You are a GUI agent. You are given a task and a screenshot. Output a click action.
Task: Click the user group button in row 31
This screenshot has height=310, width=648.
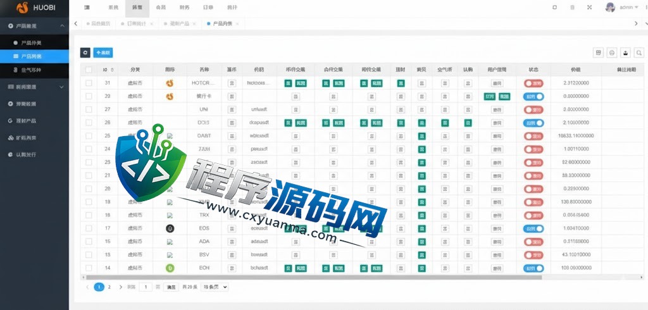pyautogui.click(x=497, y=84)
